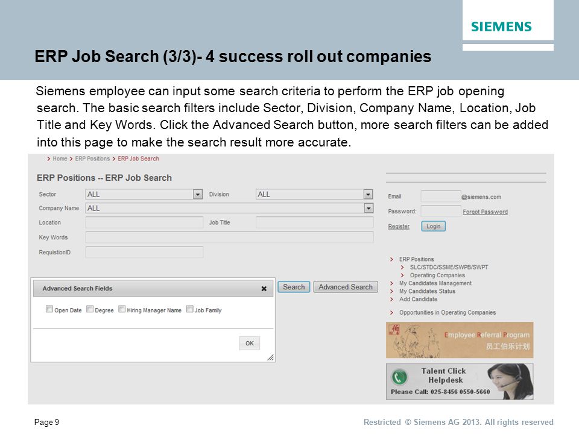The image size is (579, 434).
Task: Click the Job Title input field
Action: 314,222
